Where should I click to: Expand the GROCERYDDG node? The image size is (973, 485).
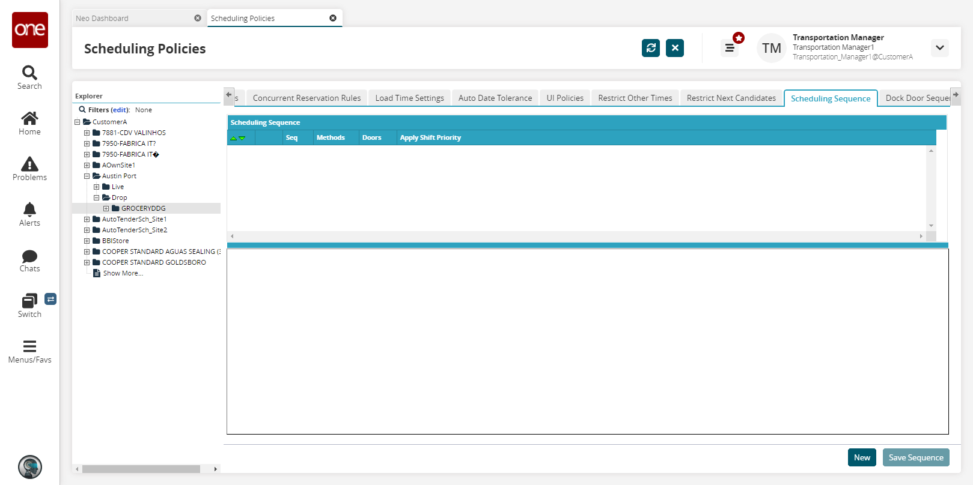click(106, 208)
